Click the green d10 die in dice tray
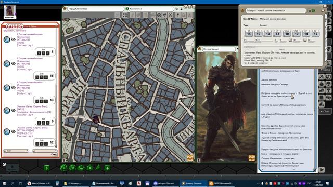The height and width of the screenshot is (187, 333). coord(81,168)
